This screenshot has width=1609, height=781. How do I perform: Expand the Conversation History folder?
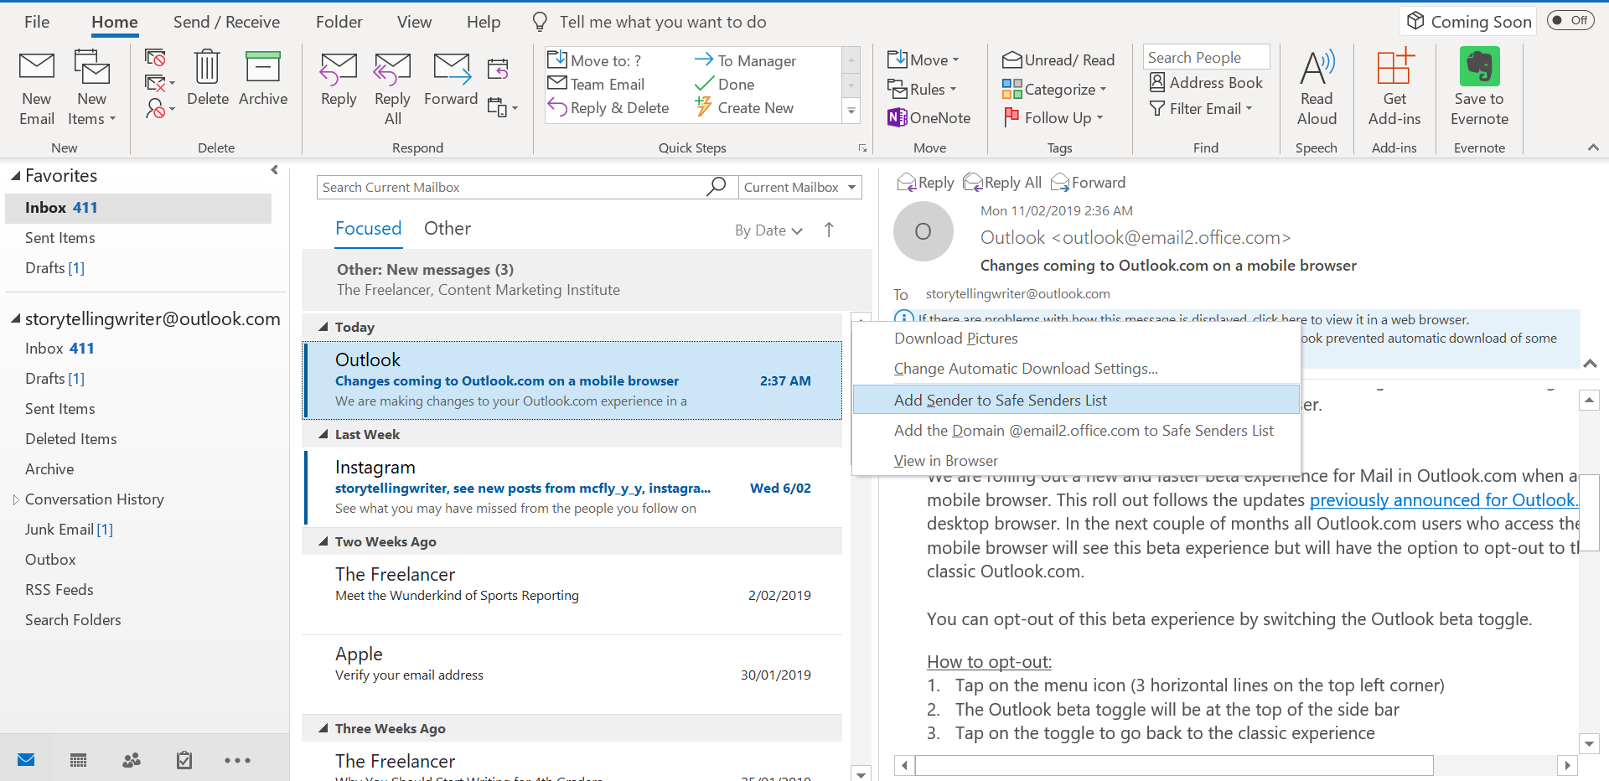pyautogui.click(x=15, y=499)
